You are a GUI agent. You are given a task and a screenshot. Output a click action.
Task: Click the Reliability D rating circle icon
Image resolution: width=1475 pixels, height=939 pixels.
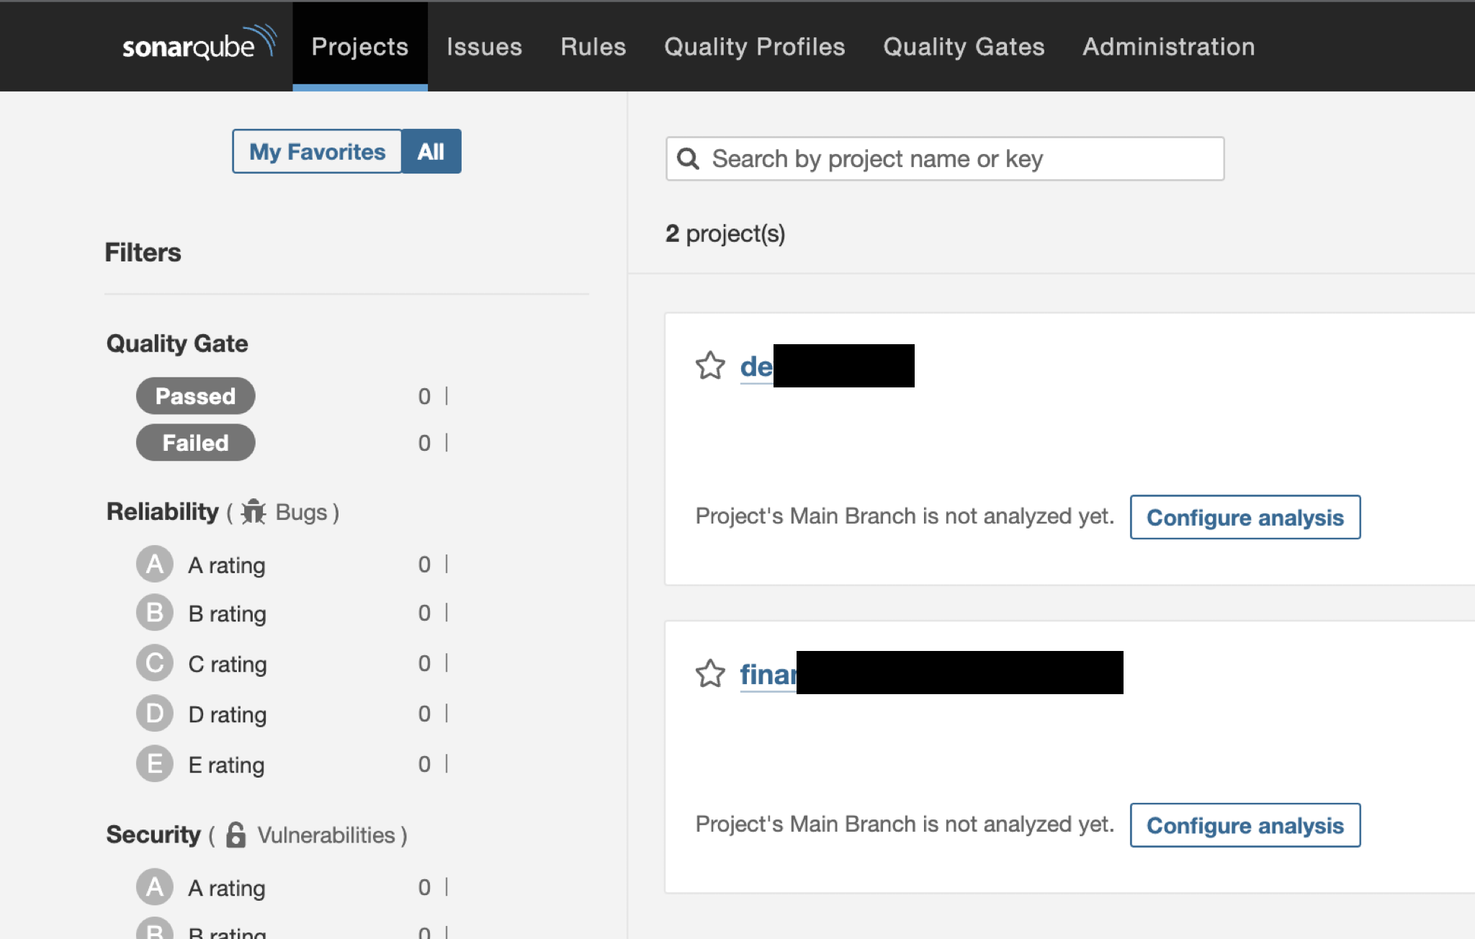pyautogui.click(x=155, y=714)
